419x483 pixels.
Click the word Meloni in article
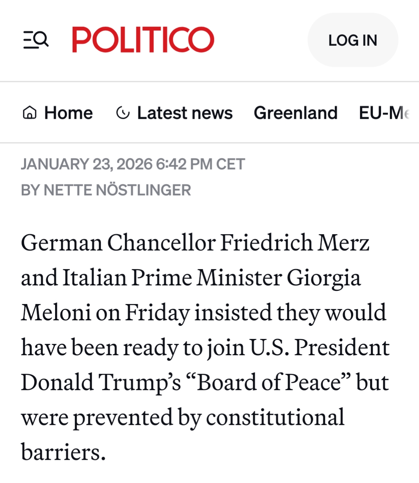(56, 313)
